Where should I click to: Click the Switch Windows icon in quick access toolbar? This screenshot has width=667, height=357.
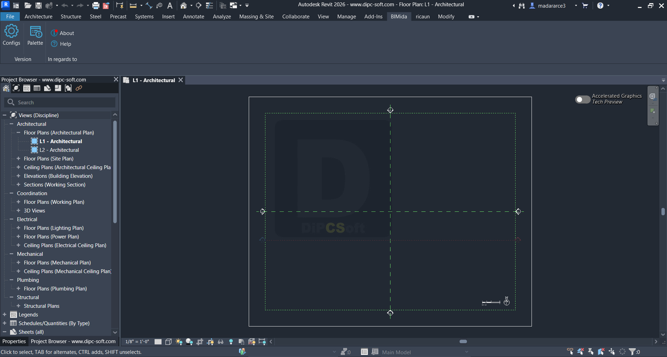coord(233,6)
